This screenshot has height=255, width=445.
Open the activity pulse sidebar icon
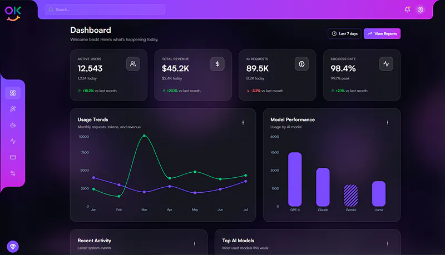13,141
